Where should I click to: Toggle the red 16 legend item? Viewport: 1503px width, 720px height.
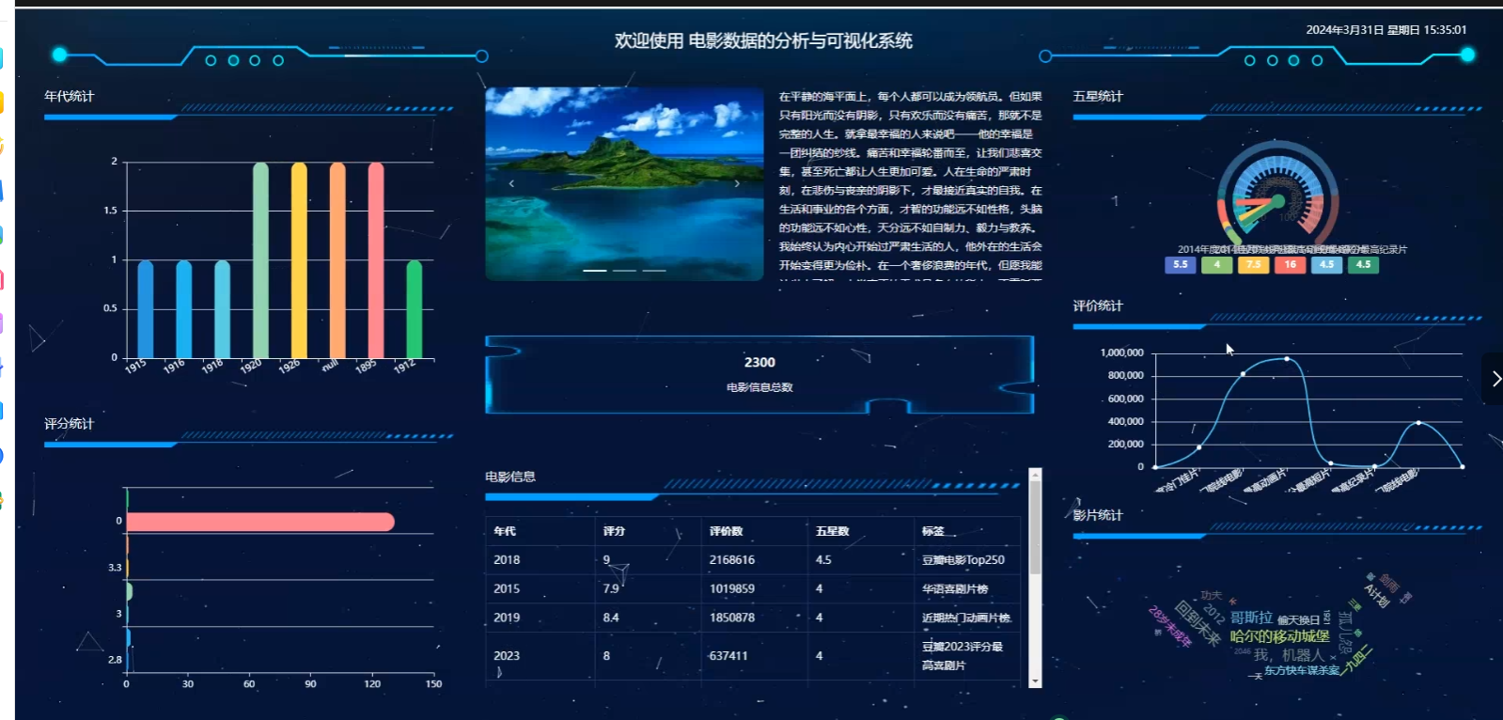(x=1290, y=265)
